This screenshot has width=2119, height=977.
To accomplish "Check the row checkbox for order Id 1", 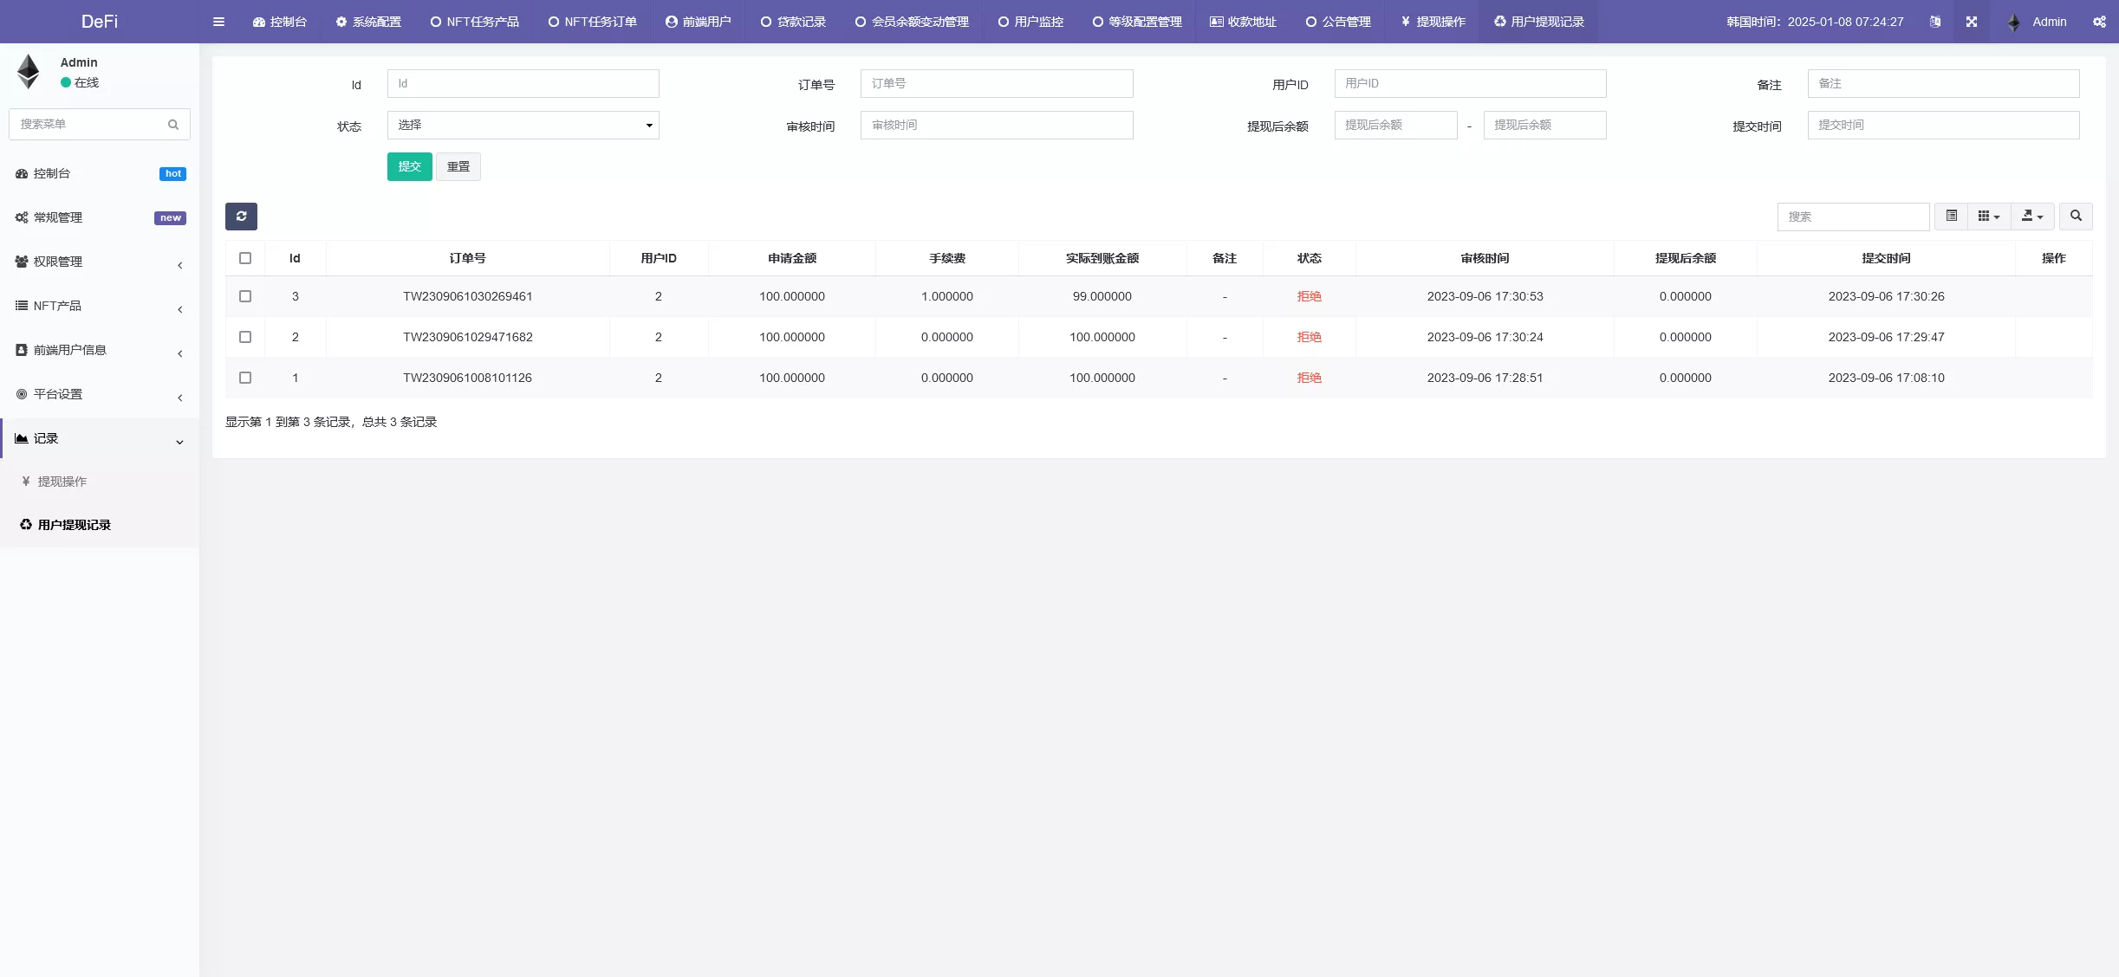I will tap(245, 378).
